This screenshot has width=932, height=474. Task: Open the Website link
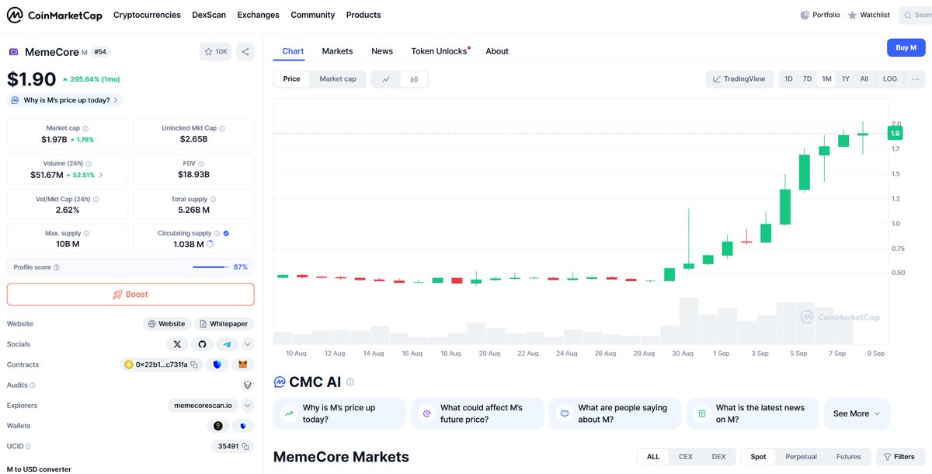165,324
